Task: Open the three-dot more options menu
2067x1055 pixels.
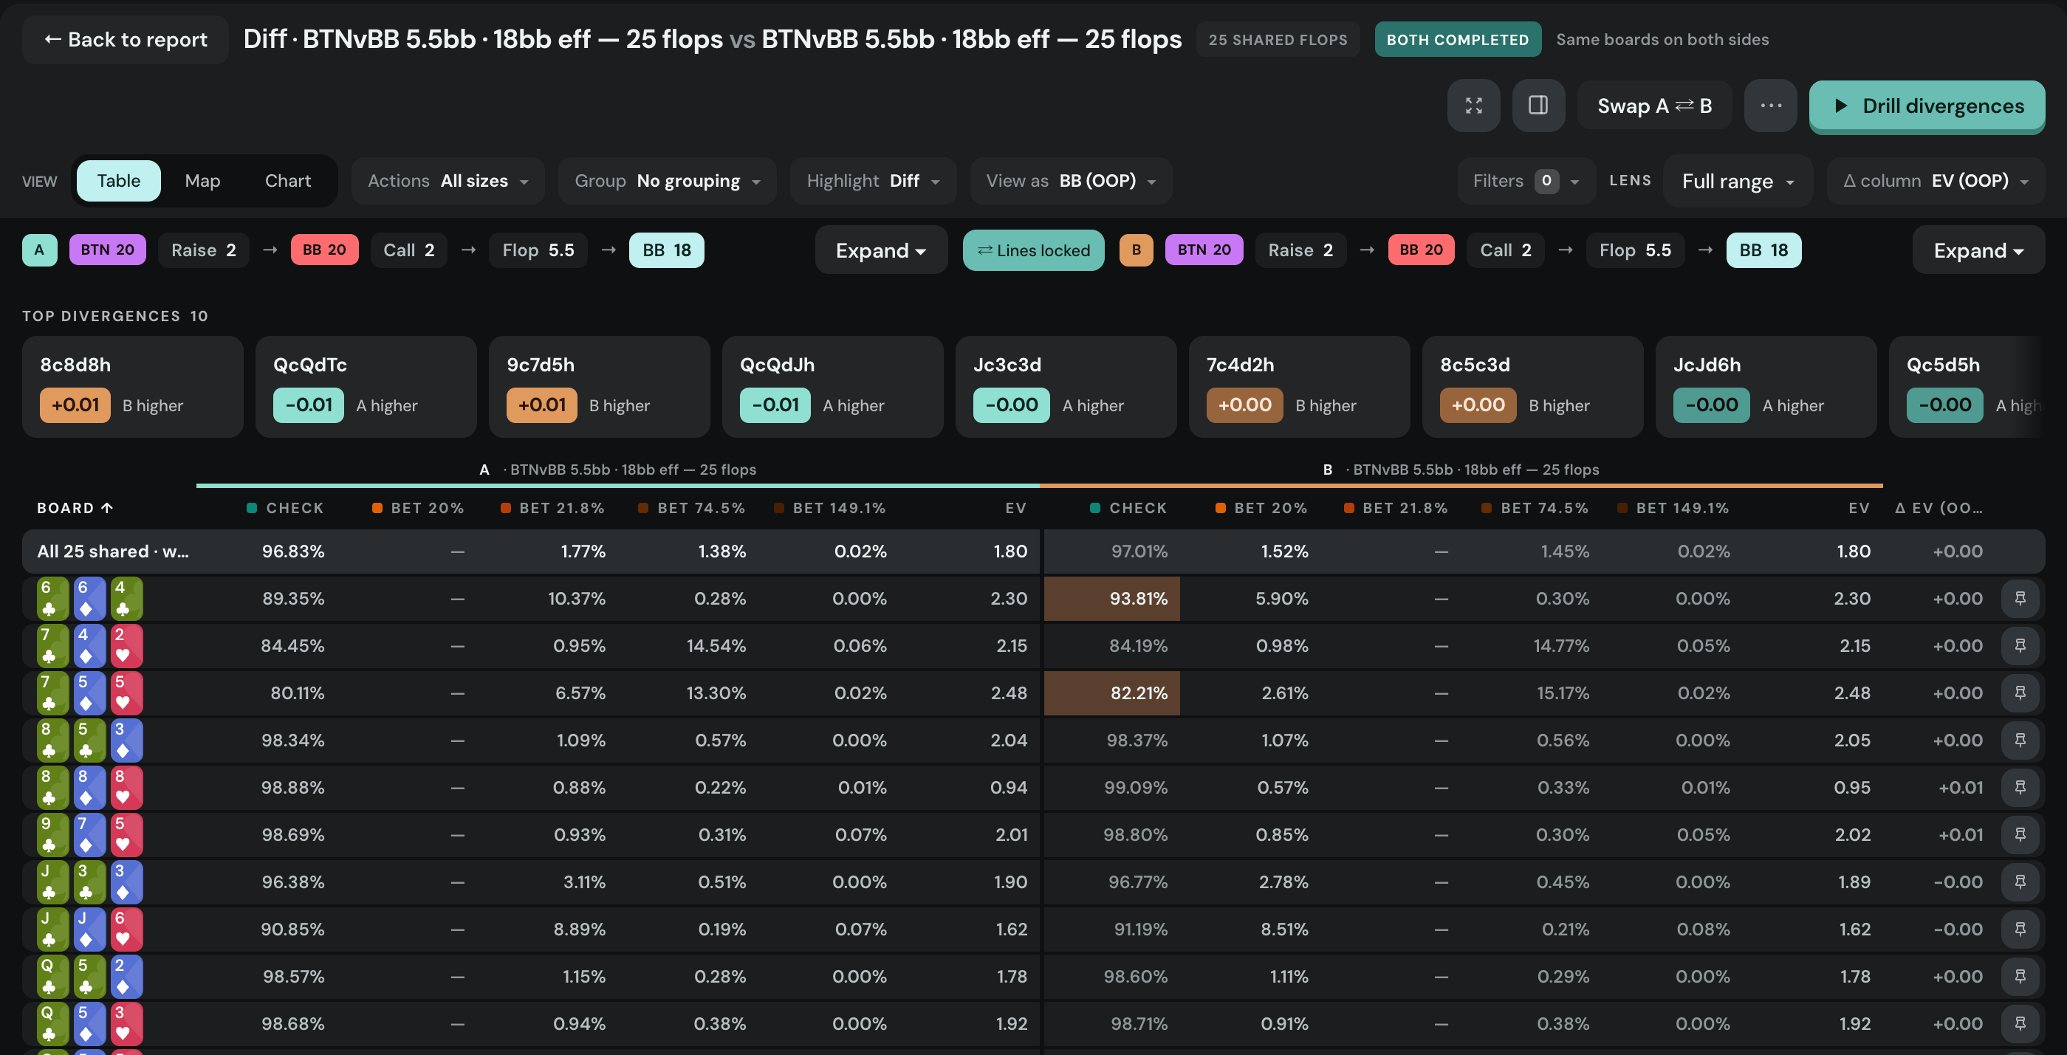Action: coord(1771,106)
